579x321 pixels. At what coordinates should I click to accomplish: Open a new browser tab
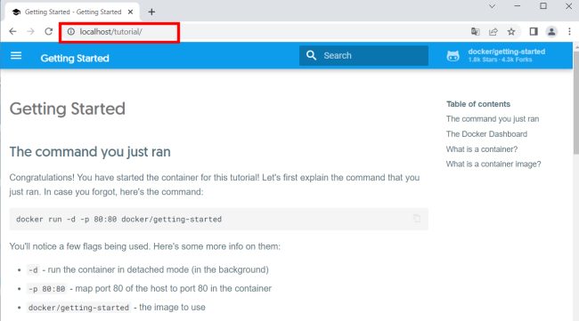151,12
